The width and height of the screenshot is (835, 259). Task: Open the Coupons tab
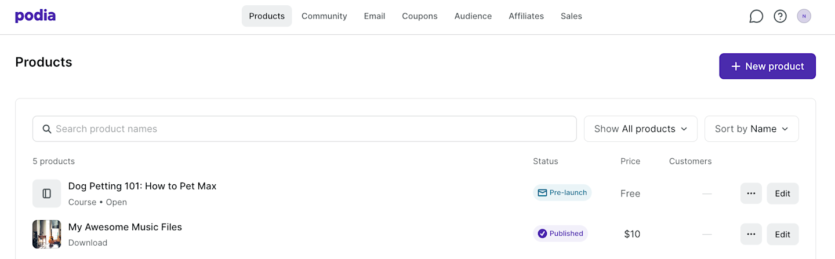coord(420,16)
